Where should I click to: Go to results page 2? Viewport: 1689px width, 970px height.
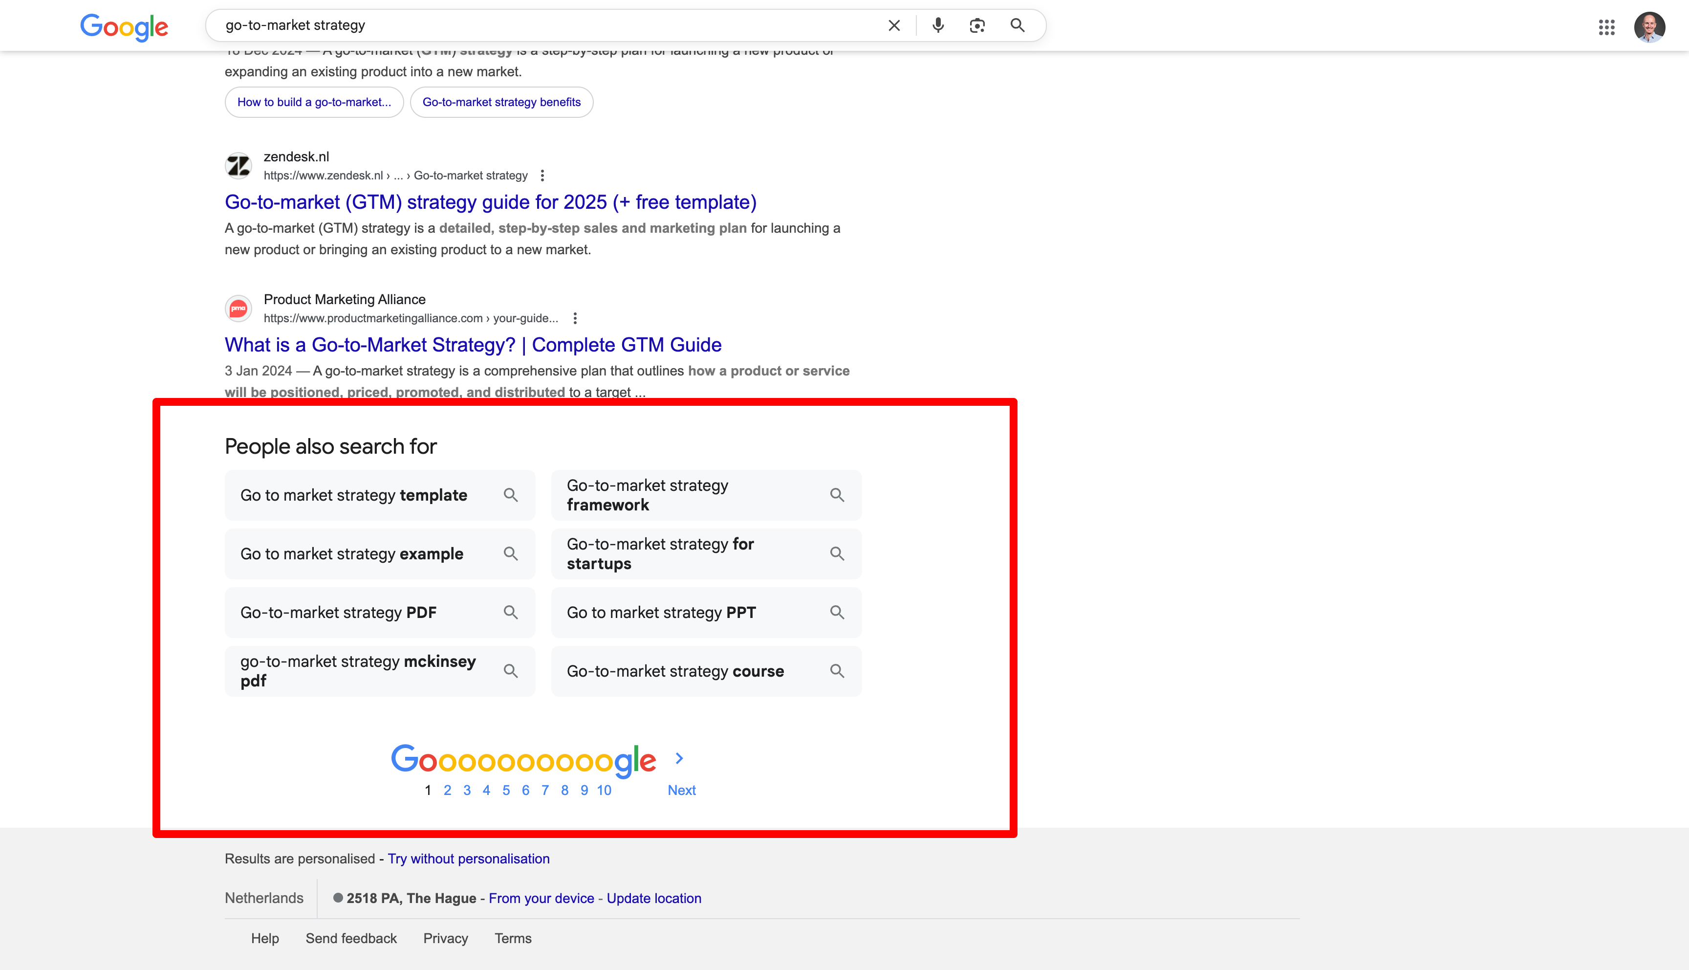(x=447, y=790)
